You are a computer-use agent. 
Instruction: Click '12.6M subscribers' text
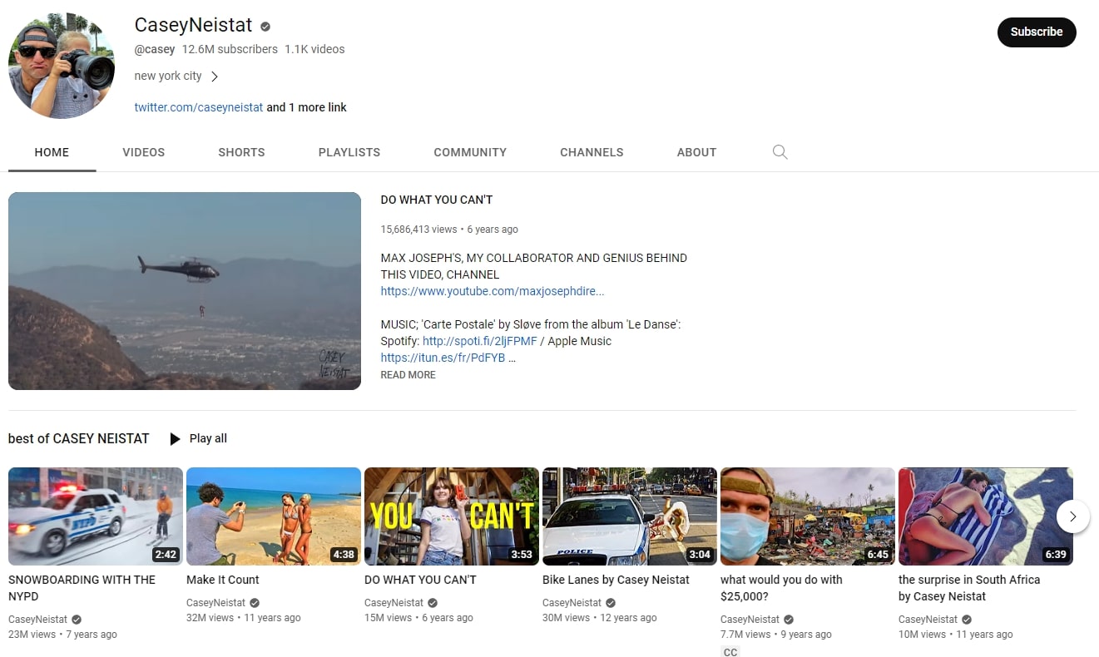[230, 49]
